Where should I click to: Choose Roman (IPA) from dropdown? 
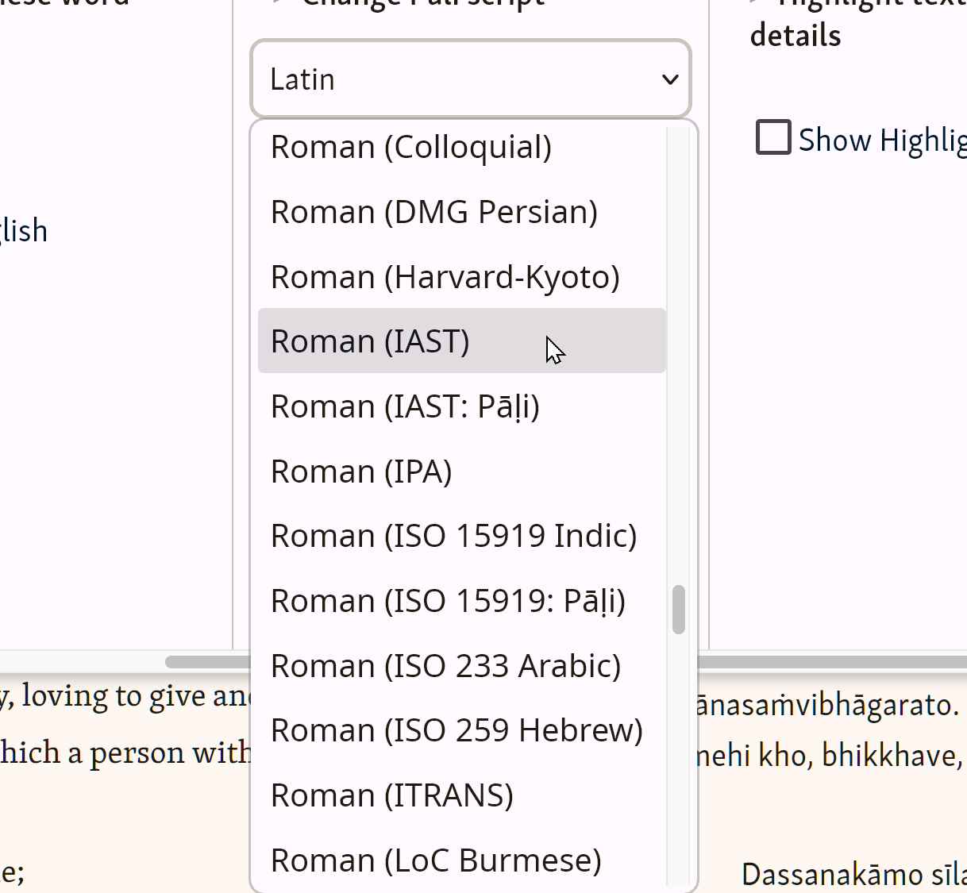(x=361, y=472)
